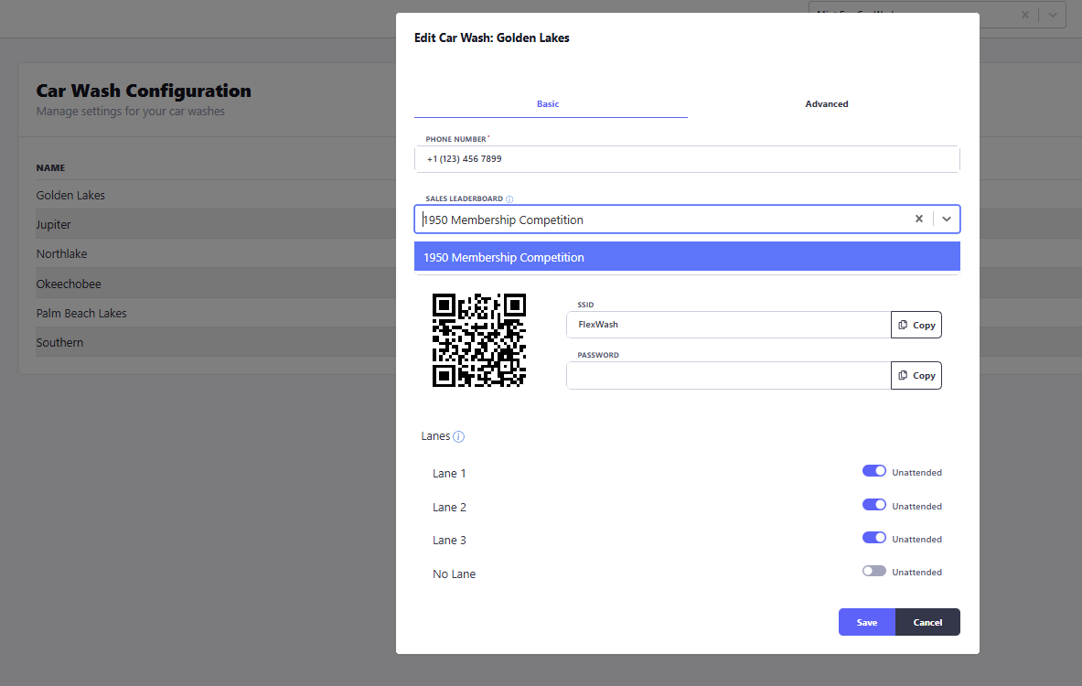Click the Lane 1 label
The width and height of the screenshot is (1082, 686).
click(x=449, y=474)
